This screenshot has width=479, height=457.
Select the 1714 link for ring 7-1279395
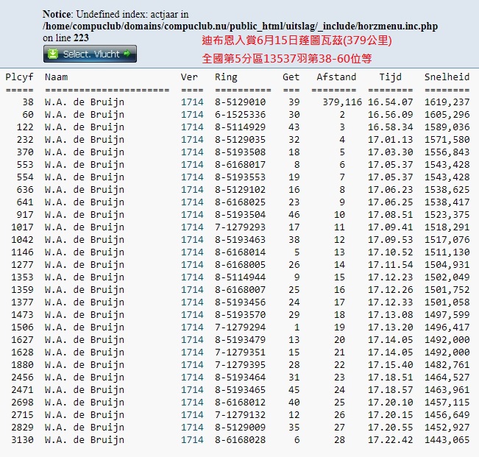(192, 365)
